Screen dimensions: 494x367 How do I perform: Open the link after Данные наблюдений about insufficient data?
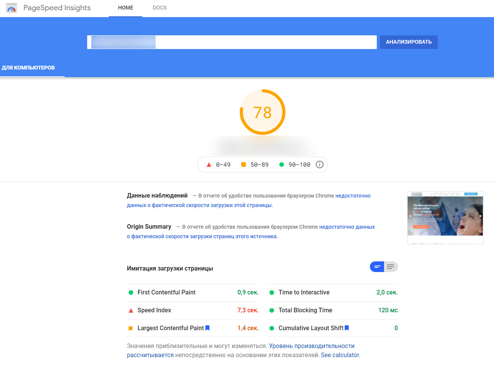click(x=249, y=201)
